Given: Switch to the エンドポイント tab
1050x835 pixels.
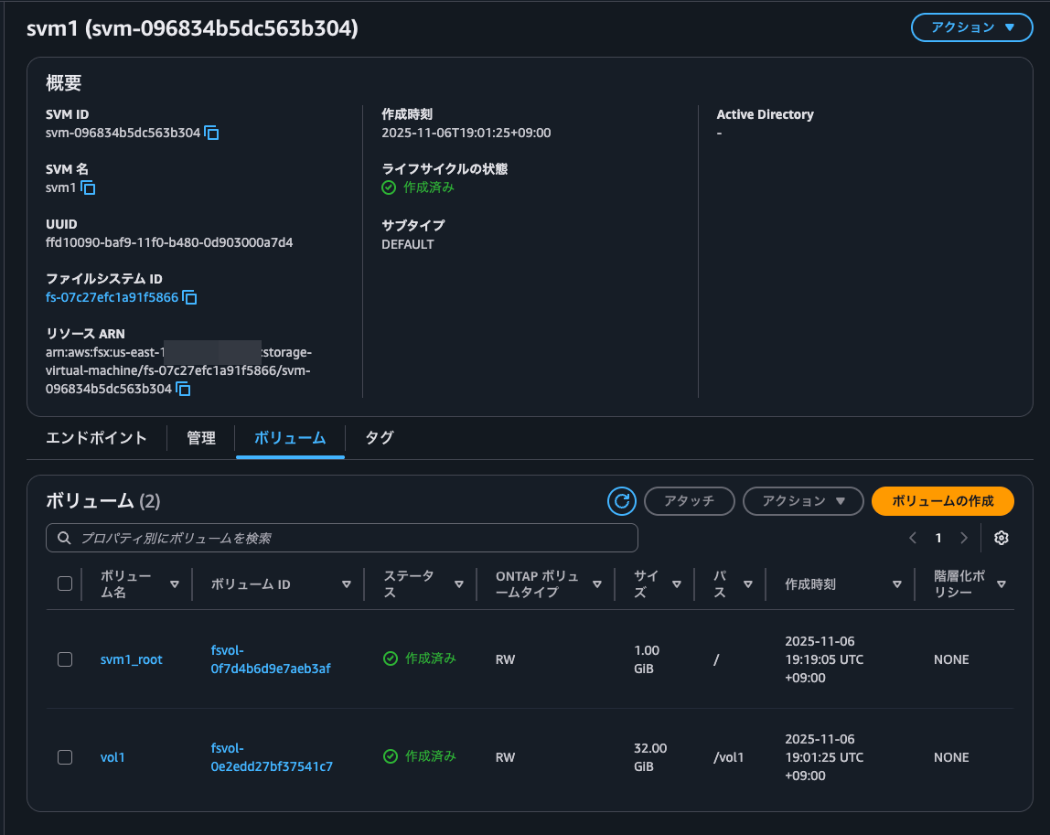Looking at the screenshot, I should 96,438.
